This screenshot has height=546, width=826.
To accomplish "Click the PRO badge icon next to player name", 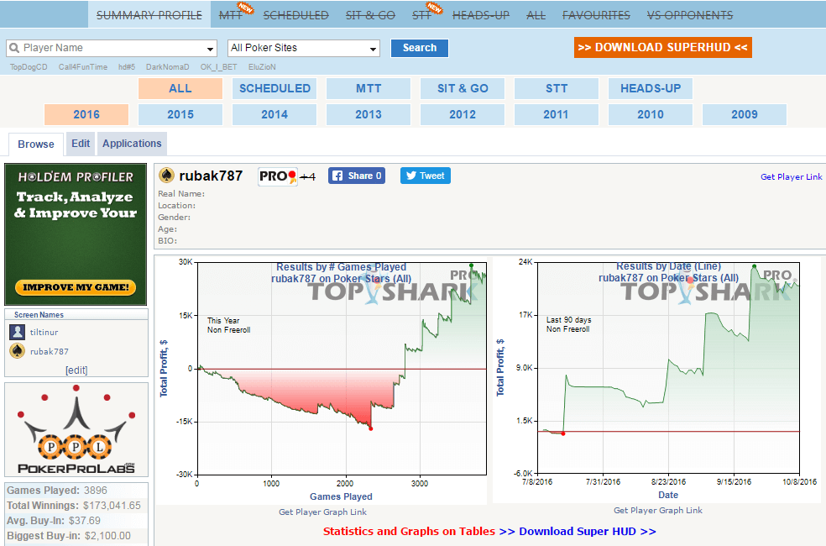I will click(277, 176).
